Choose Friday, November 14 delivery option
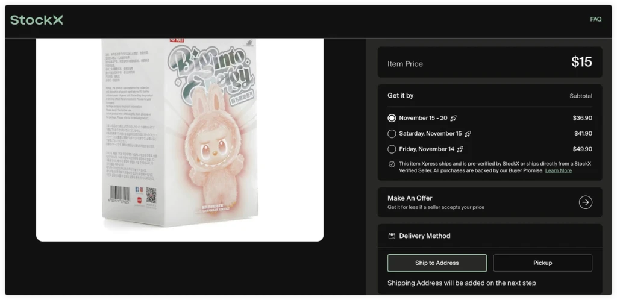Image resolution: width=617 pixels, height=300 pixels. 392,149
